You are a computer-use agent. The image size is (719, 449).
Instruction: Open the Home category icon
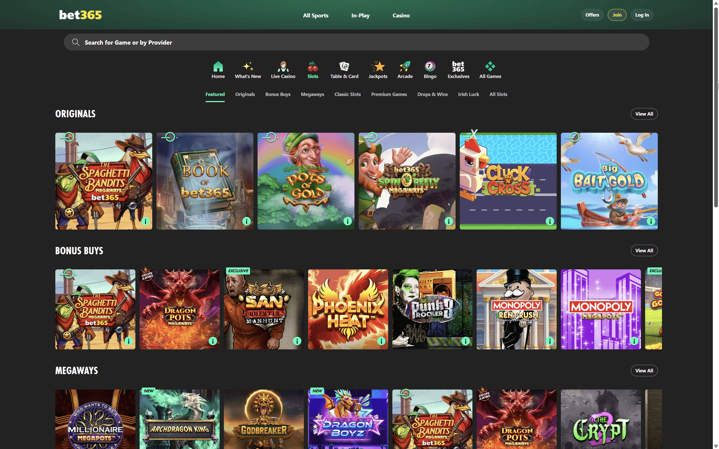218,66
